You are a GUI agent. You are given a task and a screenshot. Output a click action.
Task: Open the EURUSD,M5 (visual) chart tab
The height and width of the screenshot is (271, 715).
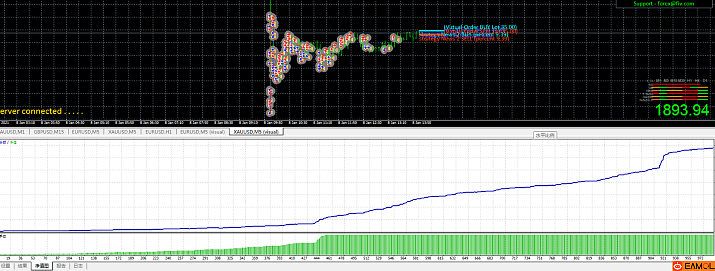coord(202,132)
